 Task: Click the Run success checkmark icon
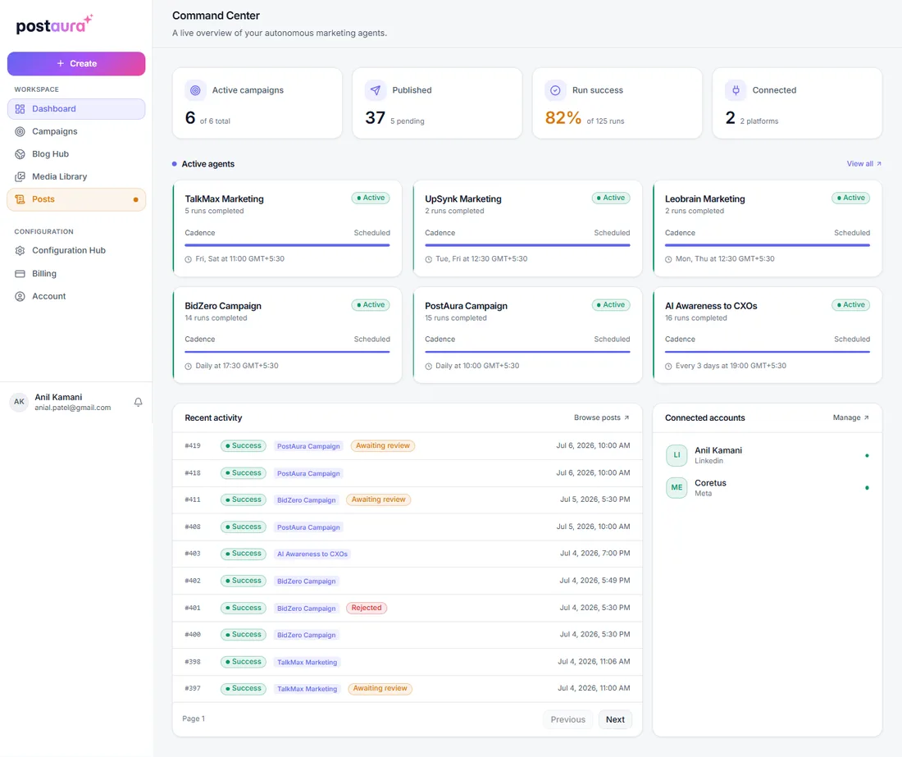pyautogui.click(x=555, y=90)
